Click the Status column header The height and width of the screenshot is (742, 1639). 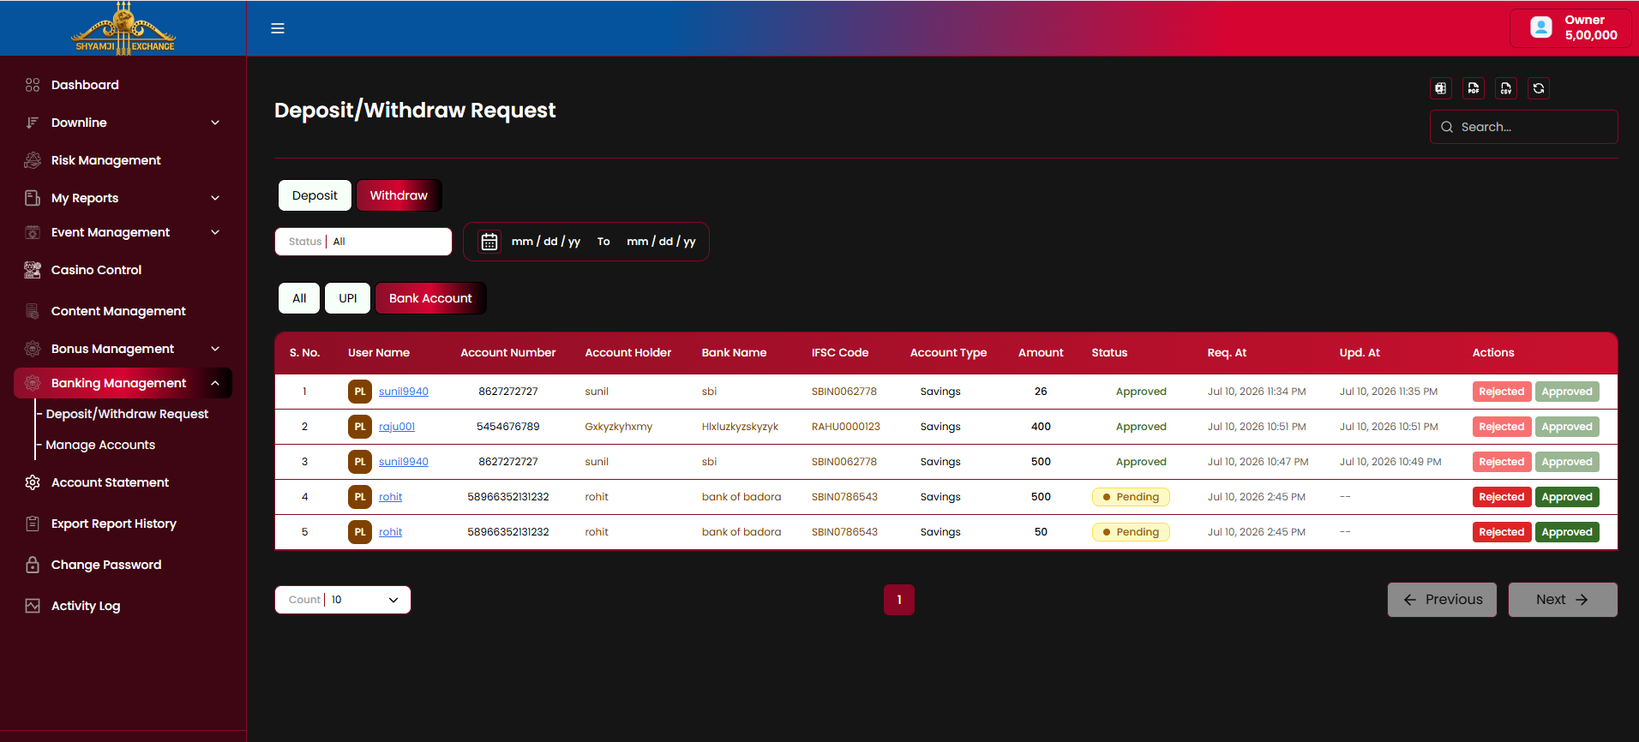click(1109, 353)
